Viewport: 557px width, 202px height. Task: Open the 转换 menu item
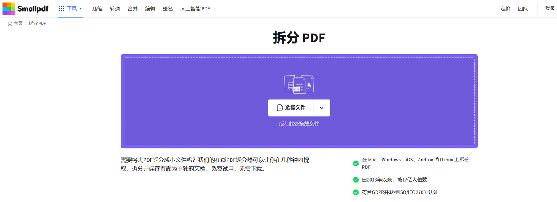pos(115,8)
